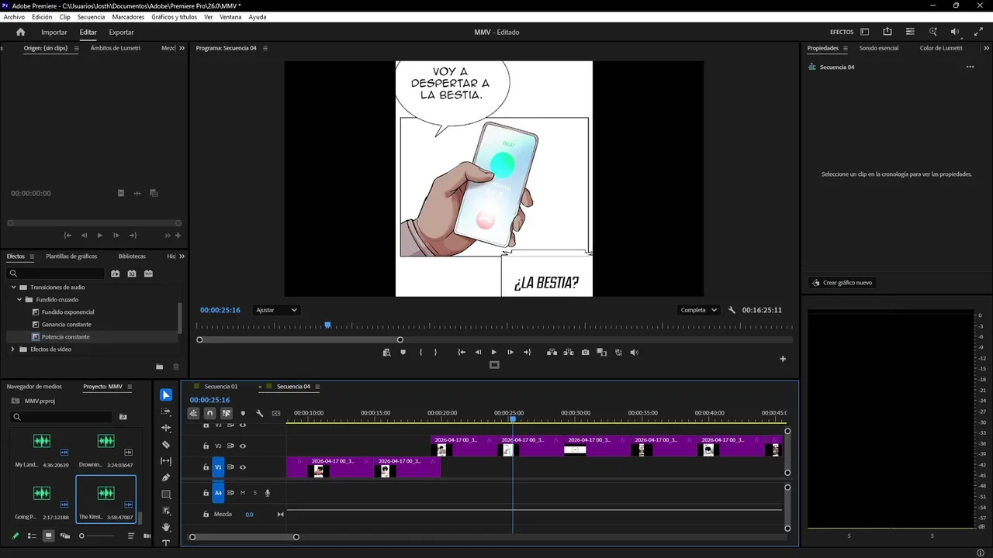
Task: Add marker in Program monitor controls
Action: [x=403, y=353]
